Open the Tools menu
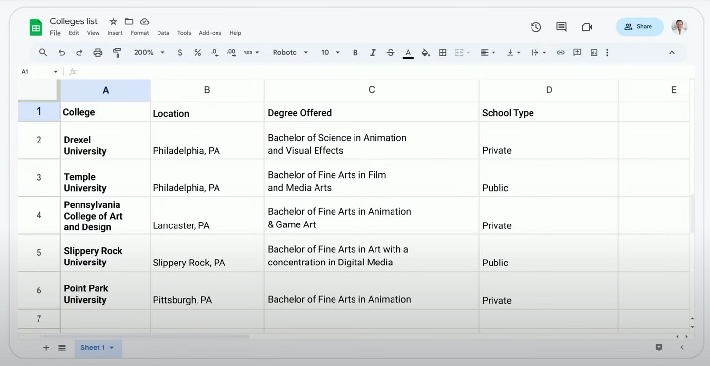 pos(184,33)
